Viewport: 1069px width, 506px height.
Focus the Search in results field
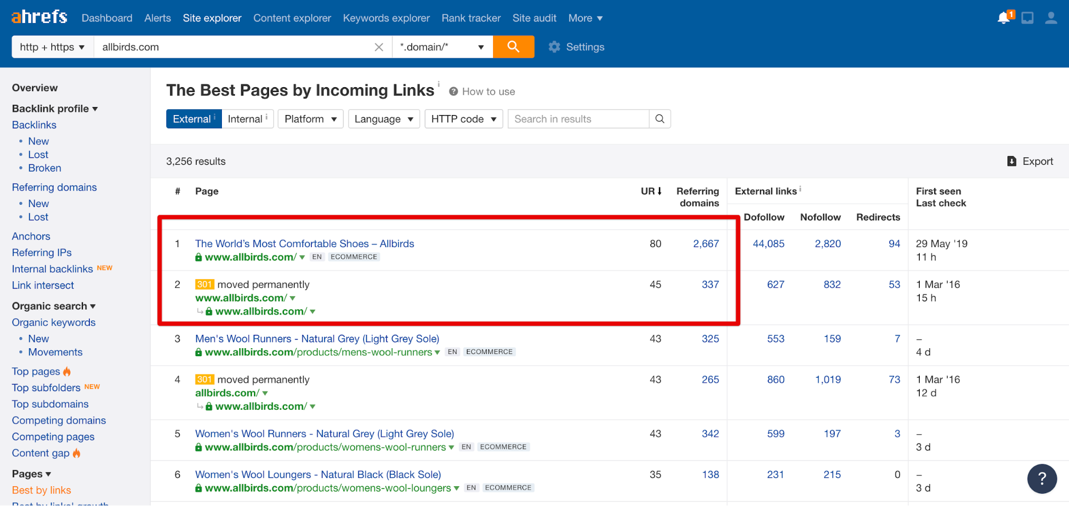(x=578, y=119)
